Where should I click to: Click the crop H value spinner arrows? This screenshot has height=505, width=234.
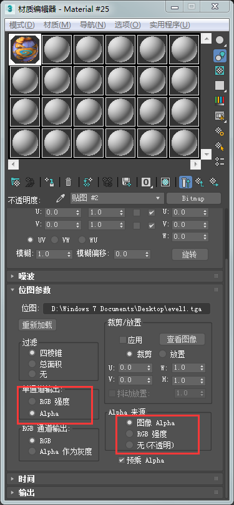tap(202, 380)
